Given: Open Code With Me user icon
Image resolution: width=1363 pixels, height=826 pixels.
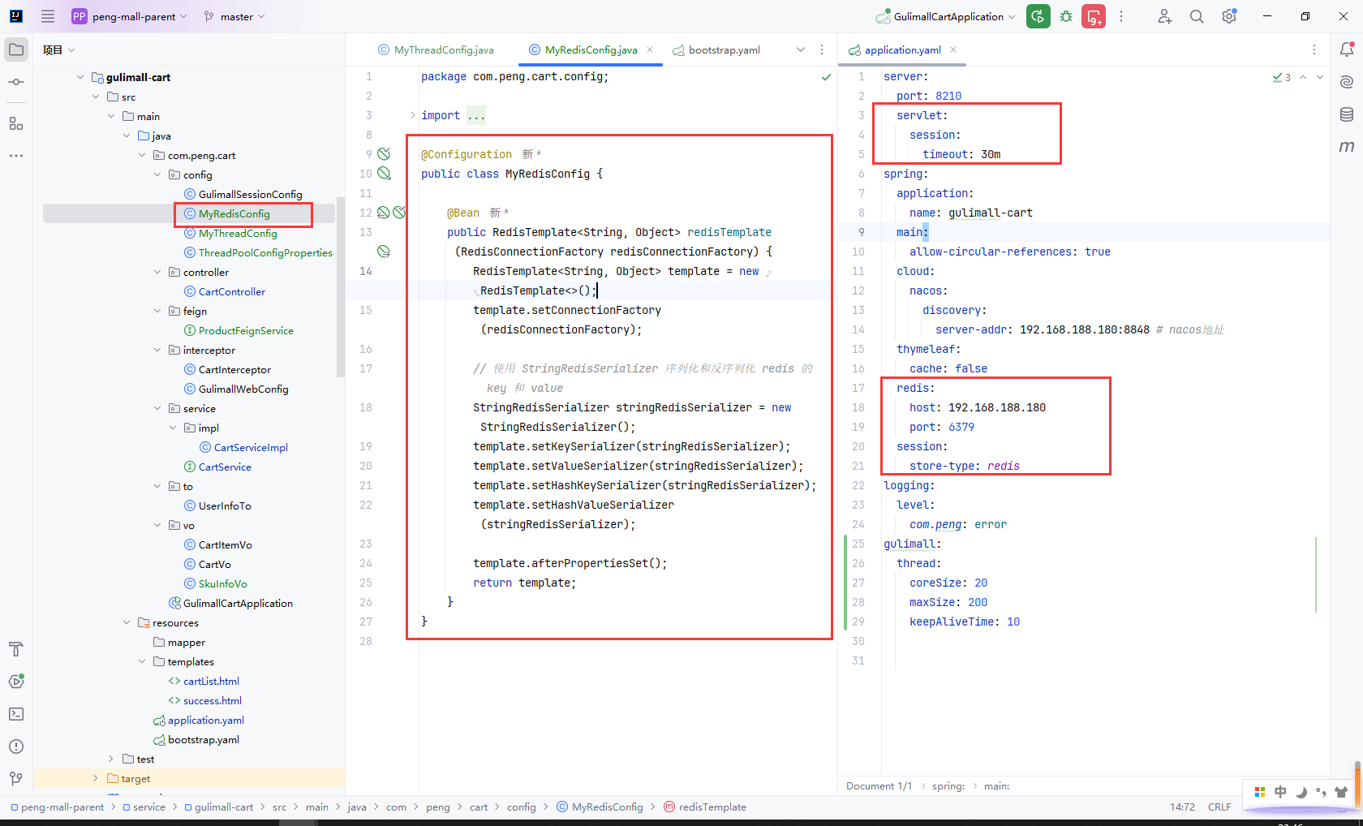Looking at the screenshot, I should 1164,16.
